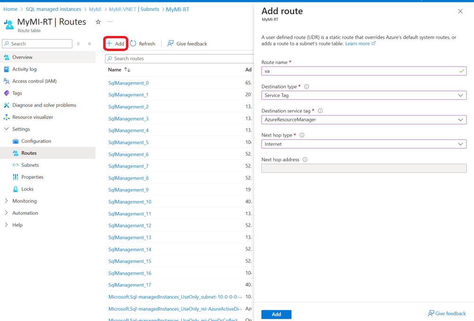The width and height of the screenshot is (474, 321).
Task: Favorite MyMI-RT with the star icon
Action: [98, 22]
